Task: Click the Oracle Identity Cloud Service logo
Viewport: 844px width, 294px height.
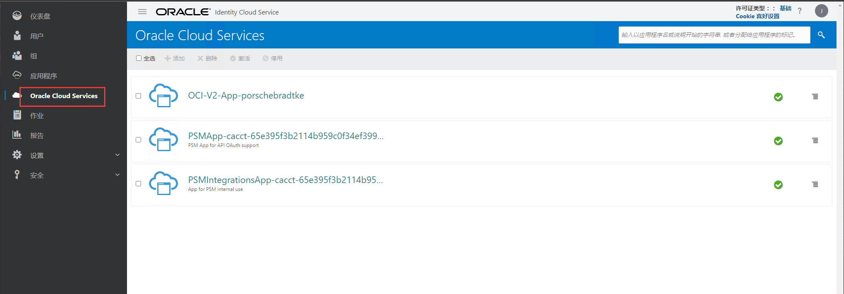Action: [217, 12]
